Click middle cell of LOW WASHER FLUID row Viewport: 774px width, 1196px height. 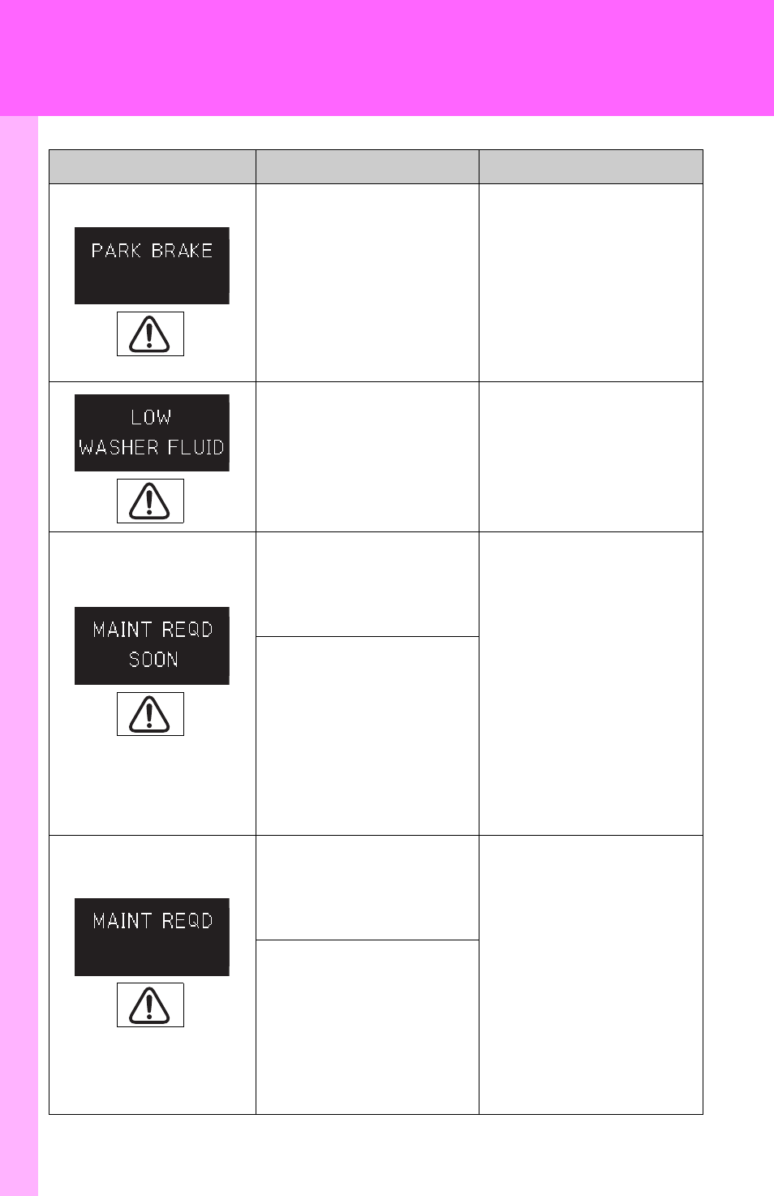pyautogui.click(x=368, y=457)
